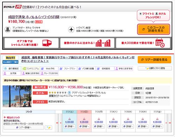Screen dimensions: 175x137
Task: Click the single left arrow for previous day
Action: [61, 123]
